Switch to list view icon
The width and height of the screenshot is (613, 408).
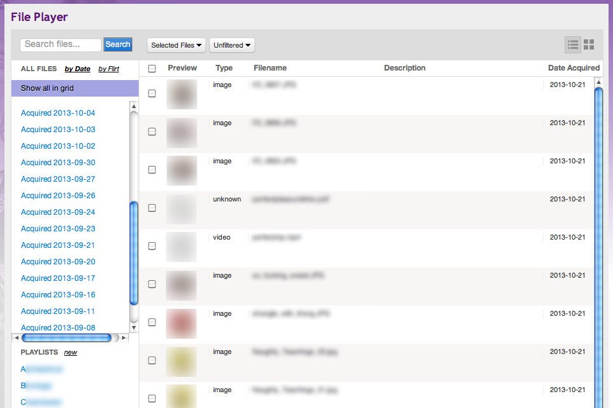[573, 44]
